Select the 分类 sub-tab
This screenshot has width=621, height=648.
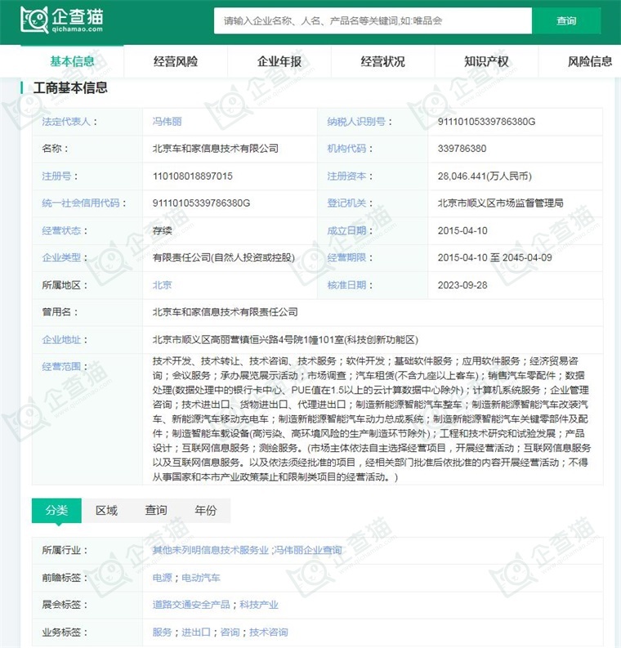click(56, 511)
